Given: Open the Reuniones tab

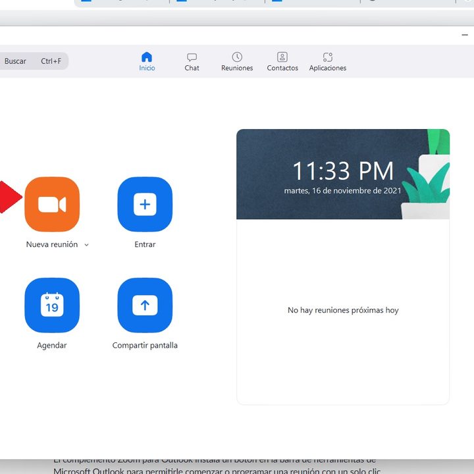Looking at the screenshot, I should pyautogui.click(x=237, y=62).
